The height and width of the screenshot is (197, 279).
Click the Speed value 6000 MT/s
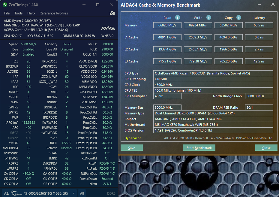28,44
